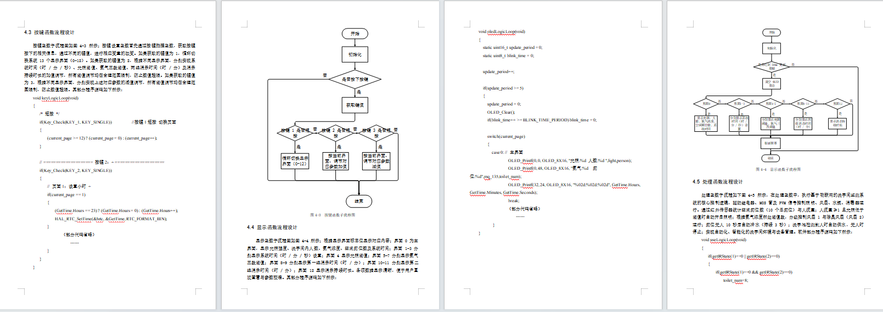
Task: Click the caption '图 4-4 显示函数子流程图'
Action: [778, 169]
